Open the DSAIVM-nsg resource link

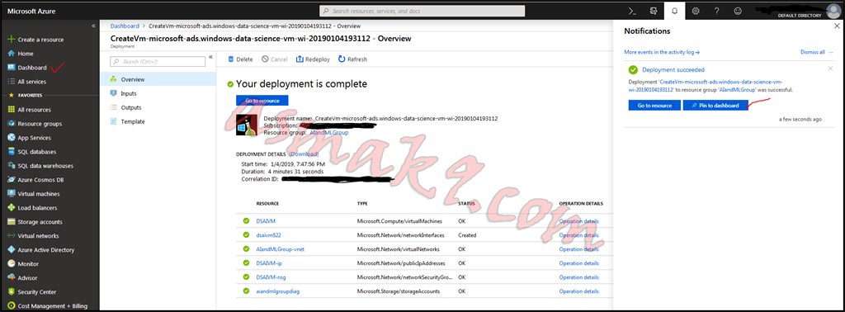click(271, 277)
